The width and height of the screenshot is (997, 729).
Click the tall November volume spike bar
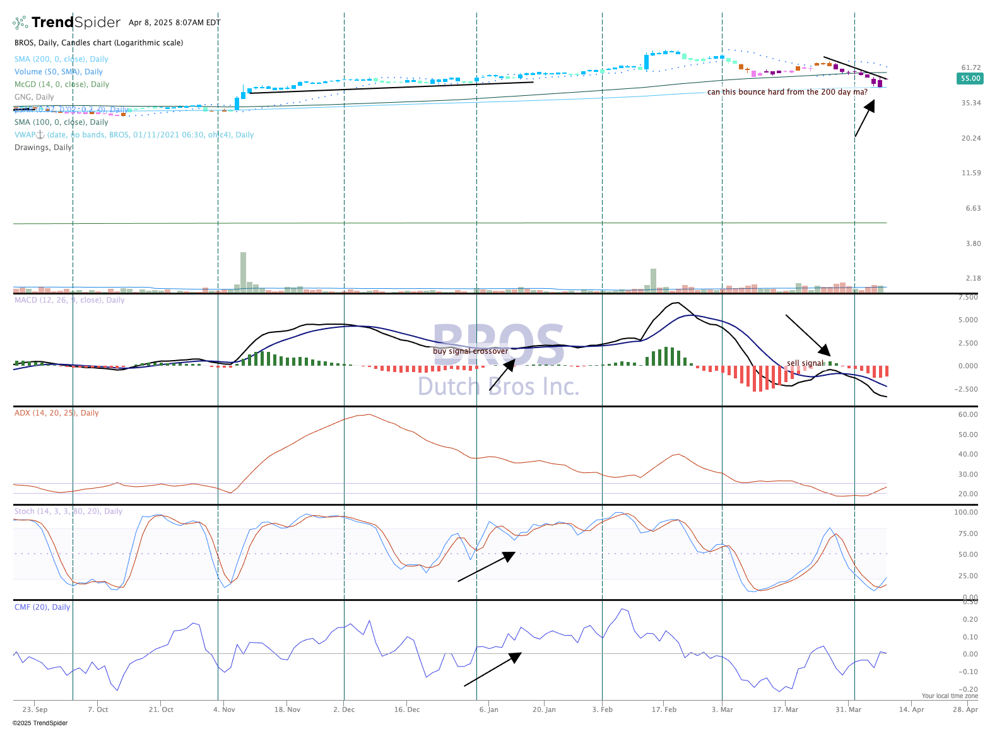click(x=243, y=271)
